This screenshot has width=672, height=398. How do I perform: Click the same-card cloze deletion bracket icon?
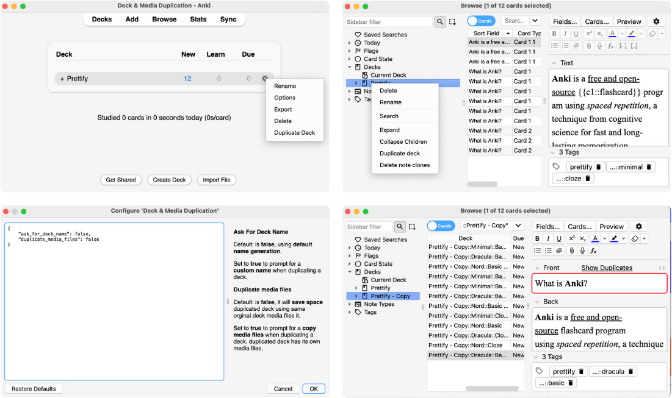coord(635,46)
